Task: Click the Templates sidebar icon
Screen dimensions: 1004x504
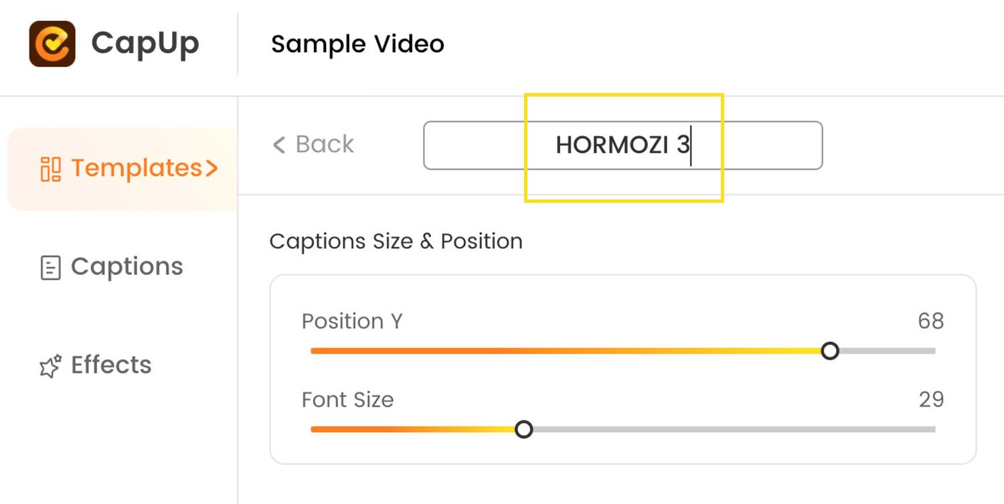Action: 51,169
